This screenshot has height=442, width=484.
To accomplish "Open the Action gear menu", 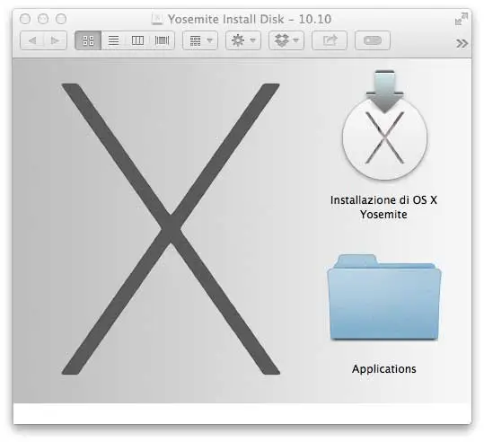I will click(243, 40).
